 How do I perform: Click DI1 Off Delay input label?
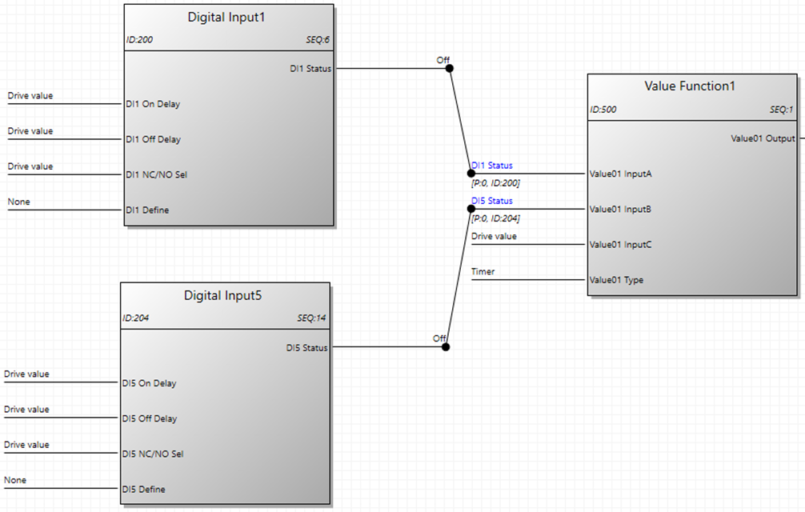click(x=154, y=139)
